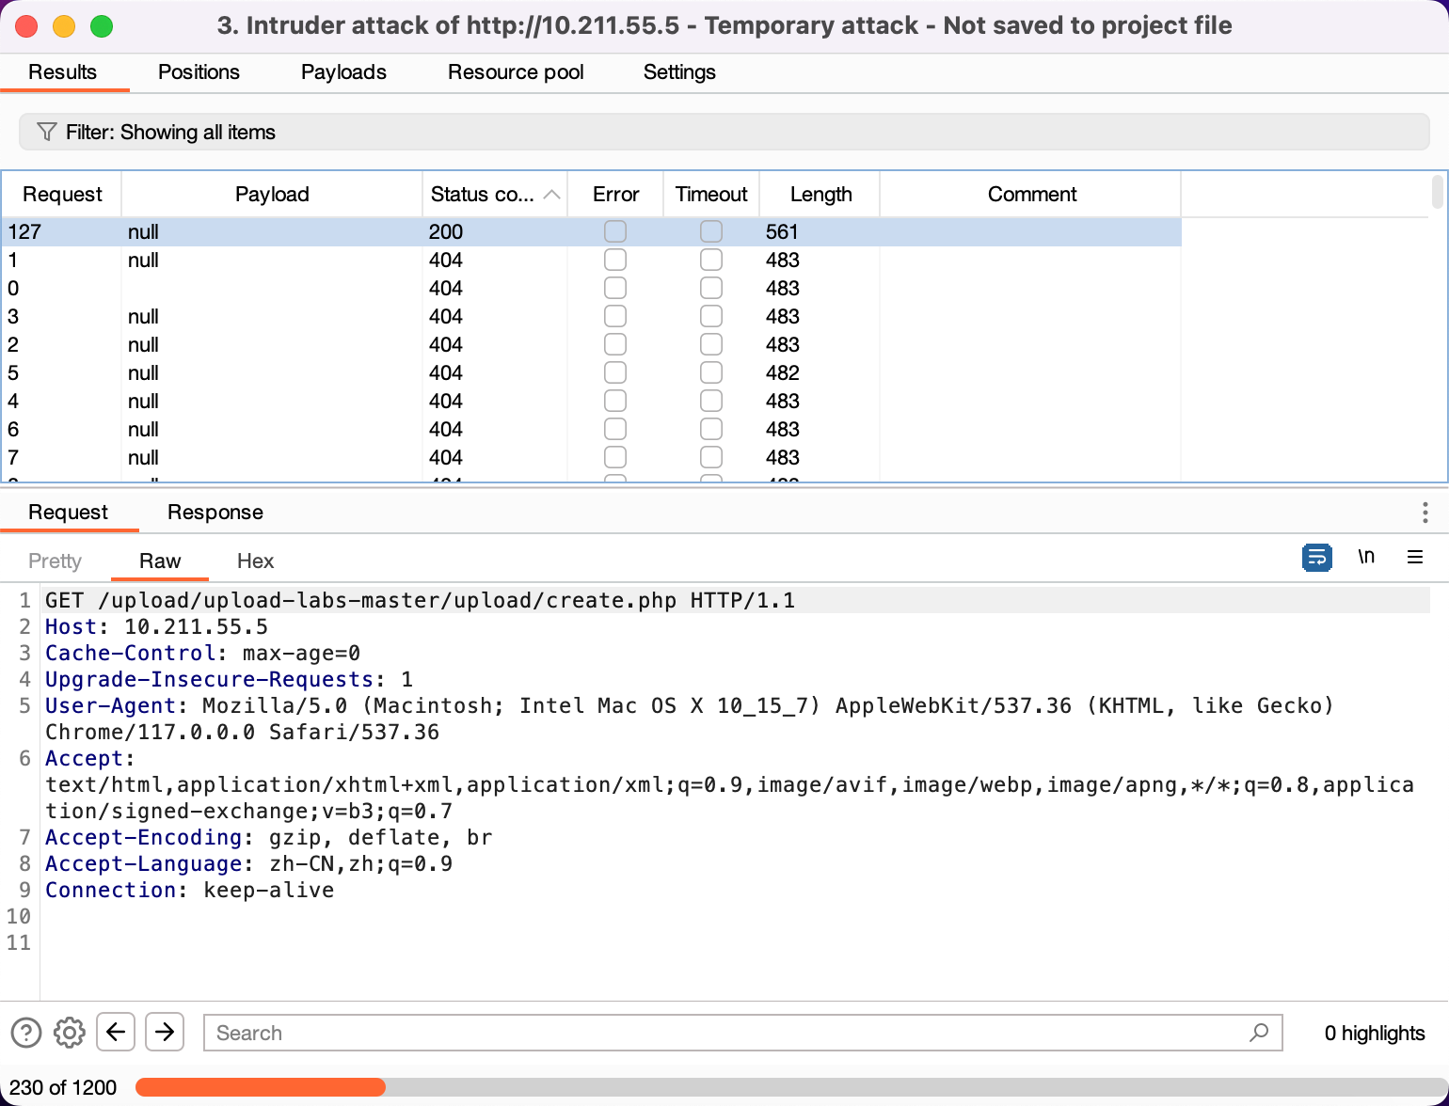Image resolution: width=1449 pixels, height=1106 pixels.
Task: Select status 404 of request 6
Action: click(x=446, y=429)
